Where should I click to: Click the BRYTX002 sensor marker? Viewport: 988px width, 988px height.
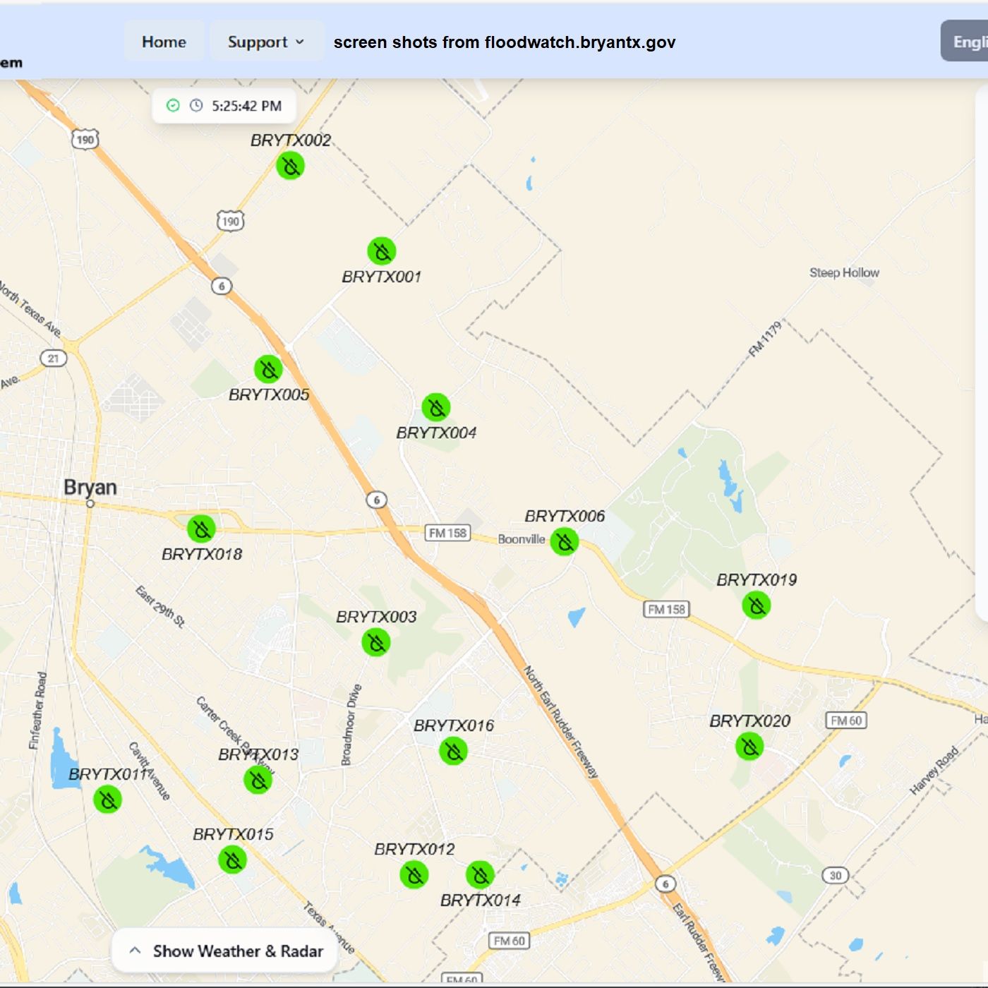[x=290, y=166]
